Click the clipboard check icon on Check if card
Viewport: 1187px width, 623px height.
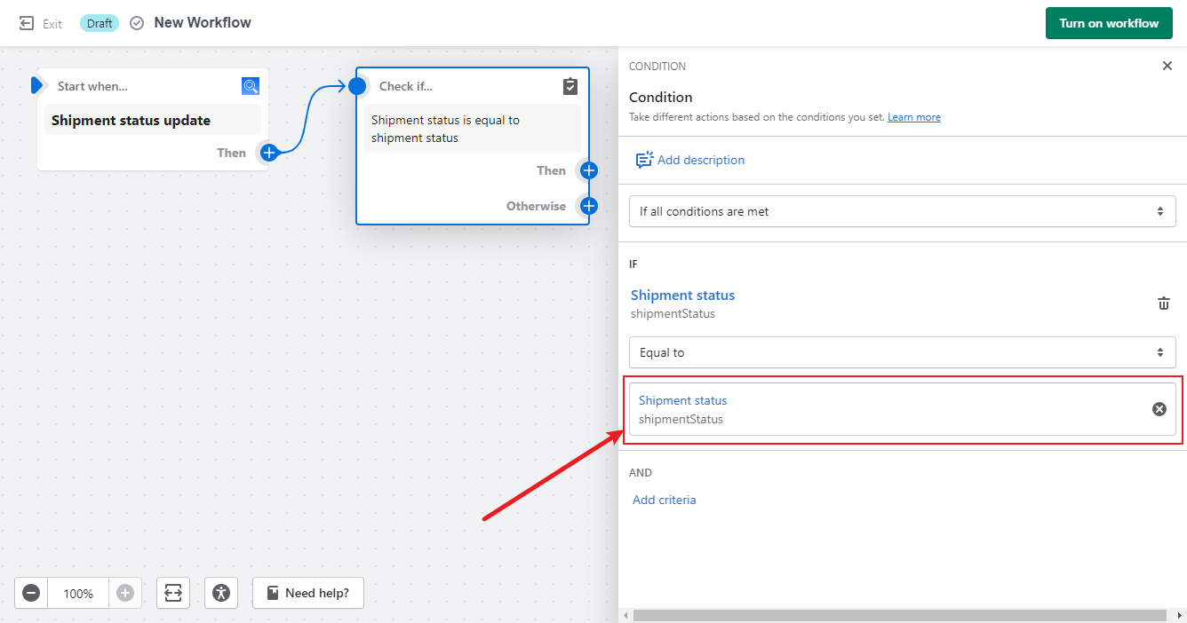pyautogui.click(x=570, y=86)
